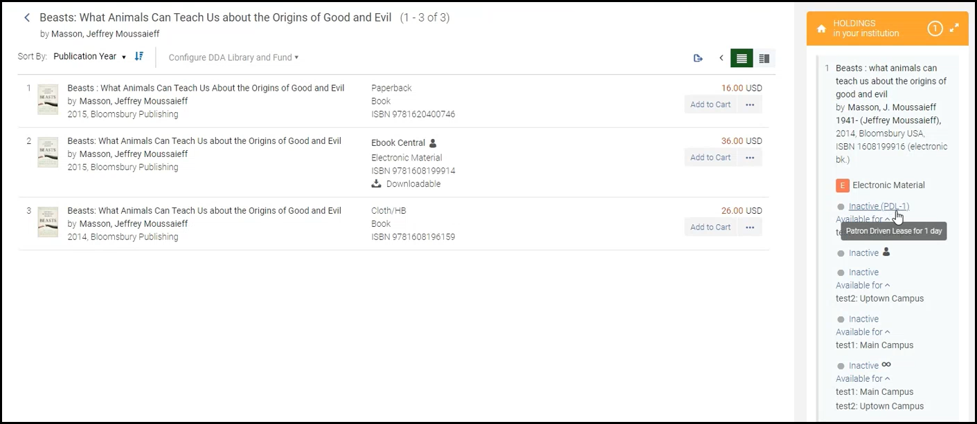Toggle the sort order direction icon
The height and width of the screenshot is (424, 977).
click(138, 56)
